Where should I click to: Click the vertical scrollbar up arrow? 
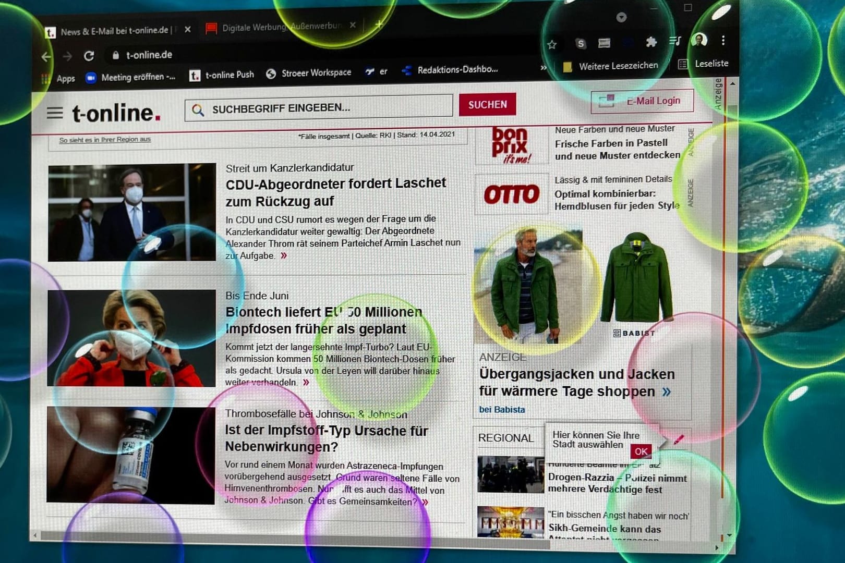click(732, 83)
